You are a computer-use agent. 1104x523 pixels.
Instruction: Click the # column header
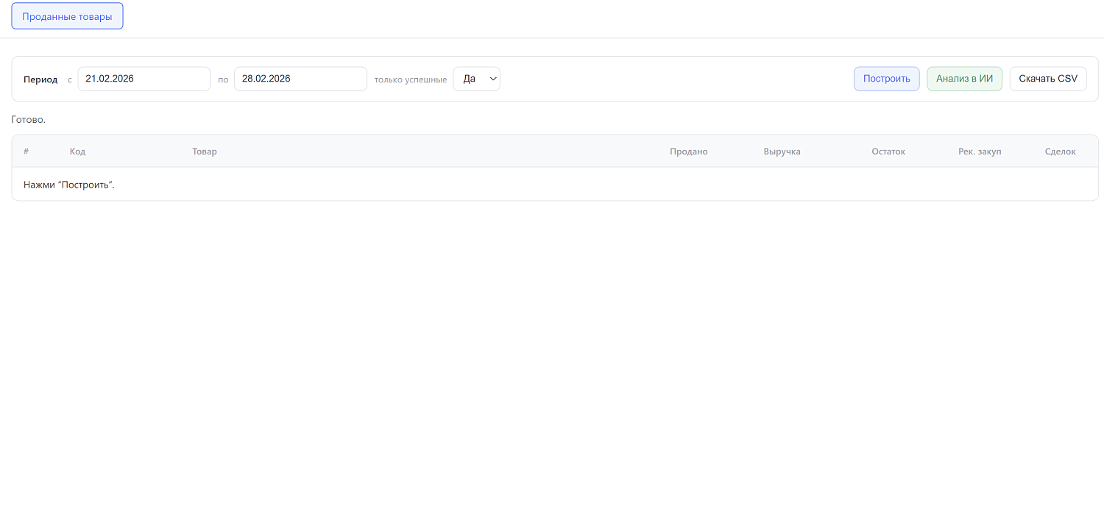pos(26,152)
